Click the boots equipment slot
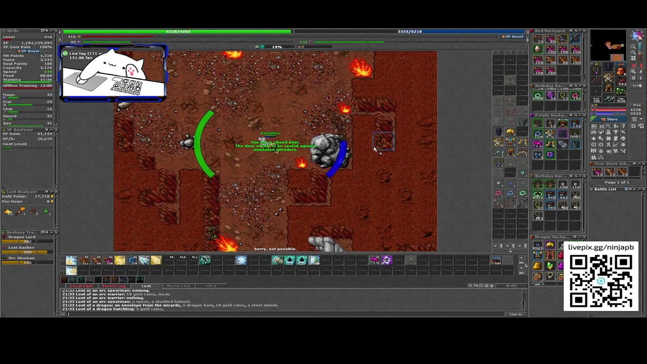Screen dimensions: 647x364 coord(609,98)
